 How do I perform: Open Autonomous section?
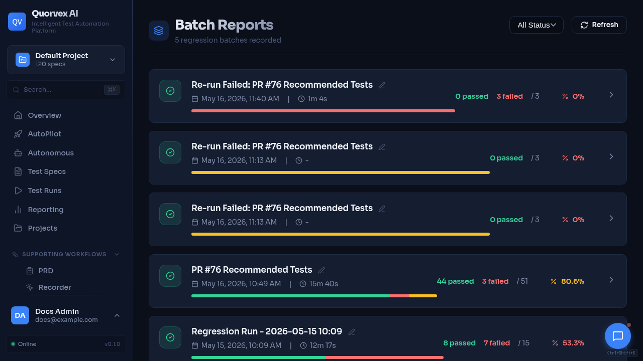click(x=66, y=153)
